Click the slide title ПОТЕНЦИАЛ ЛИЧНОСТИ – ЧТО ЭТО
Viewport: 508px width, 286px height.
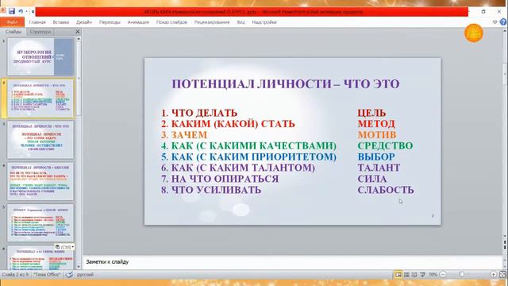[x=286, y=83]
